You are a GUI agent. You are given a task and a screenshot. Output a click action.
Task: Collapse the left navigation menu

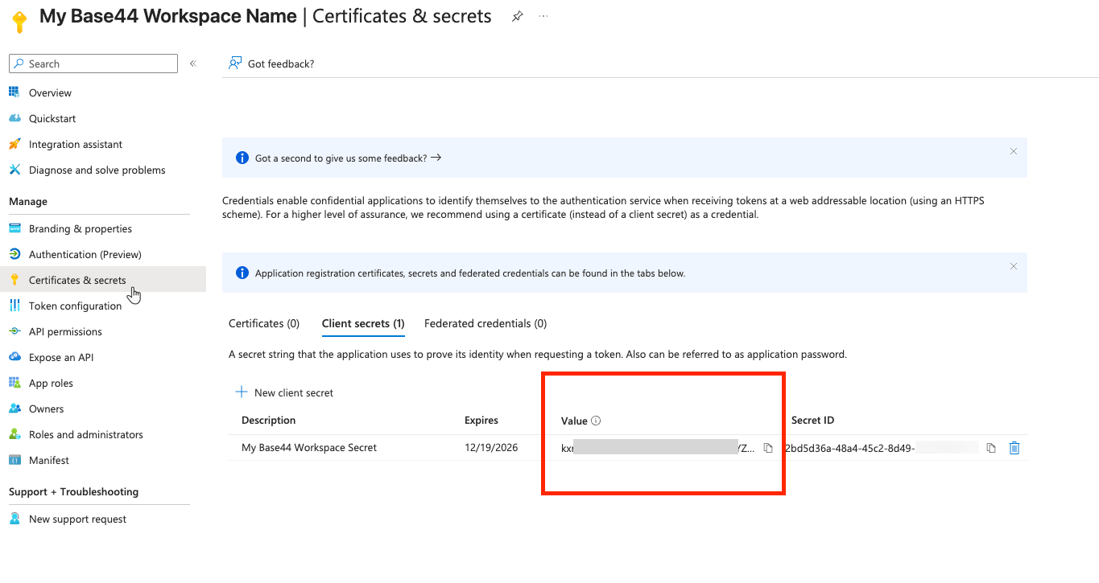[x=193, y=64]
